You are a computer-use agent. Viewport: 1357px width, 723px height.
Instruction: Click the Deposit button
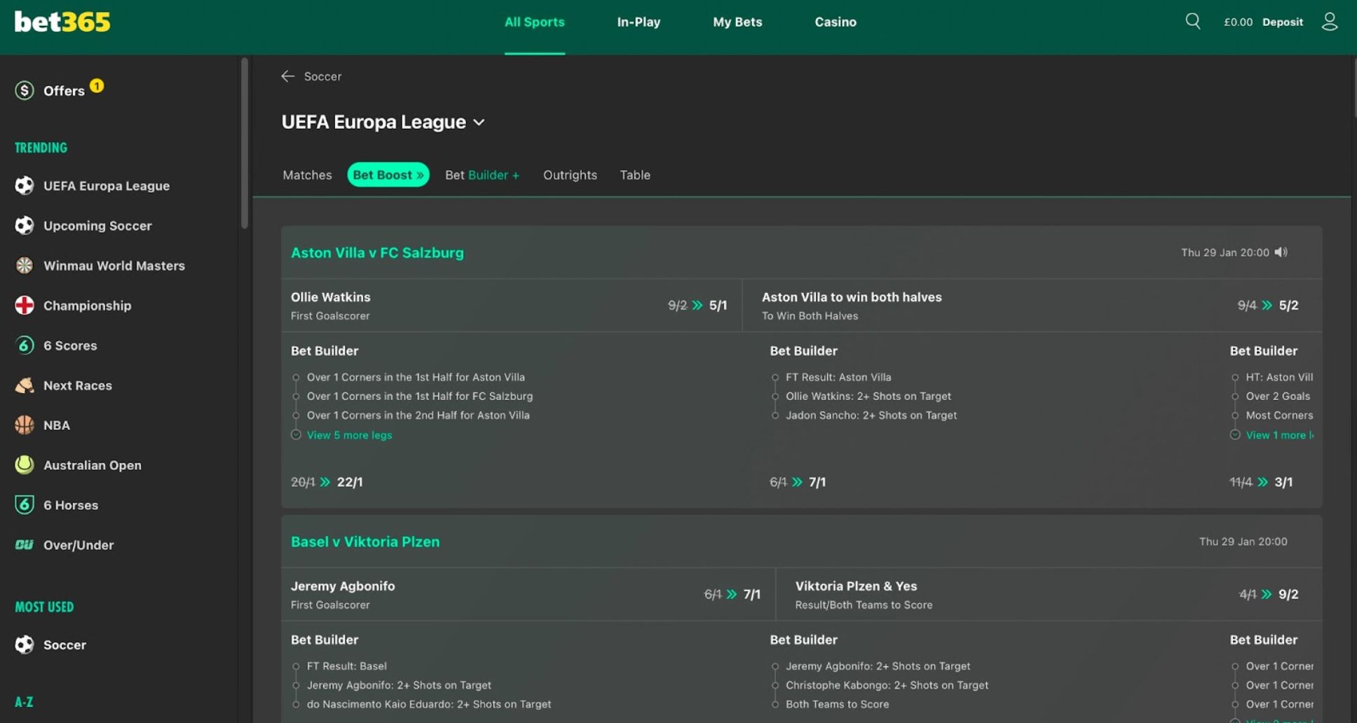click(x=1283, y=22)
